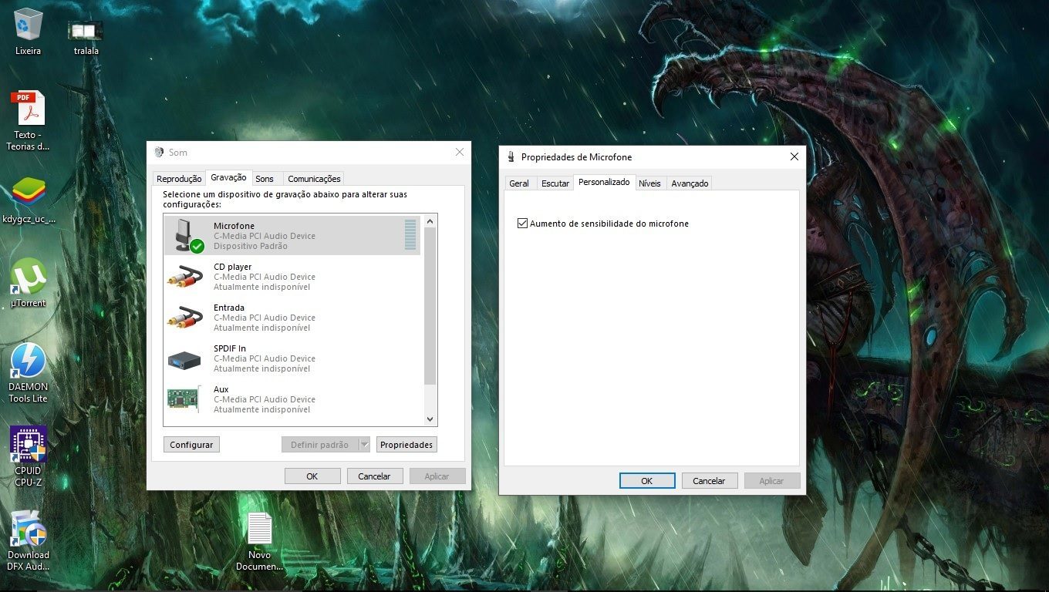
Task: Select the Personalizado tab
Action: tap(604, 182)
